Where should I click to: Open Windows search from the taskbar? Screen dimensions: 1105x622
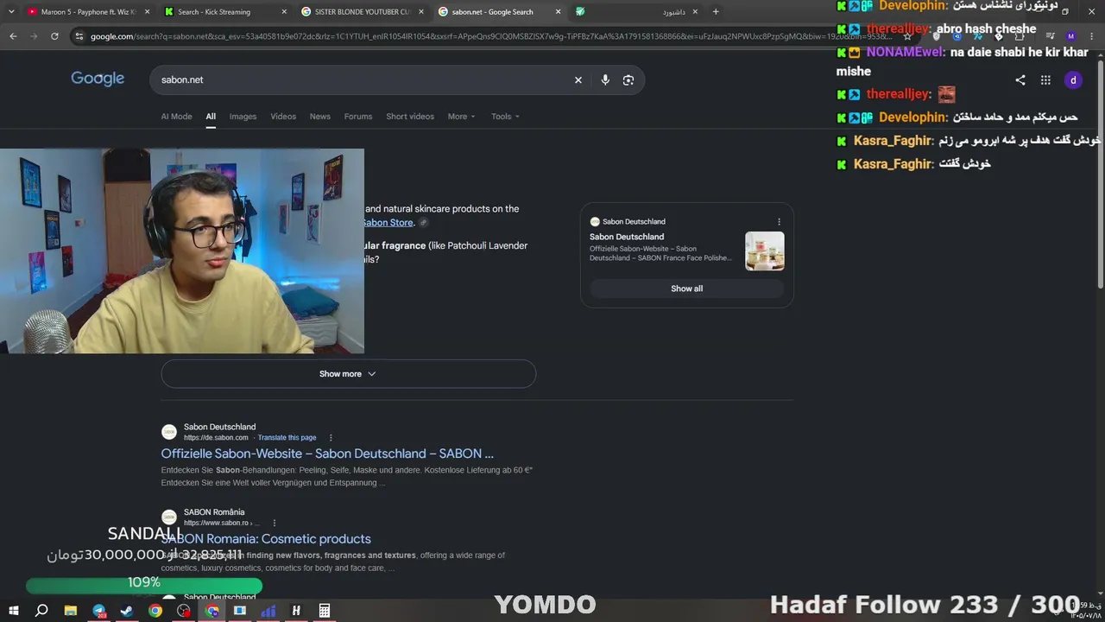point(41,611)
